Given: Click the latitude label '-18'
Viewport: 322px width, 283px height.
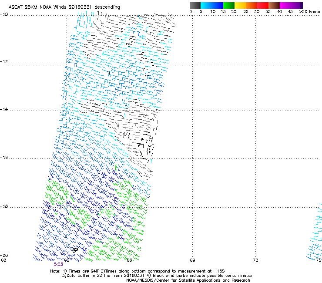Looking at the screenshot, I should coord(4,206).
